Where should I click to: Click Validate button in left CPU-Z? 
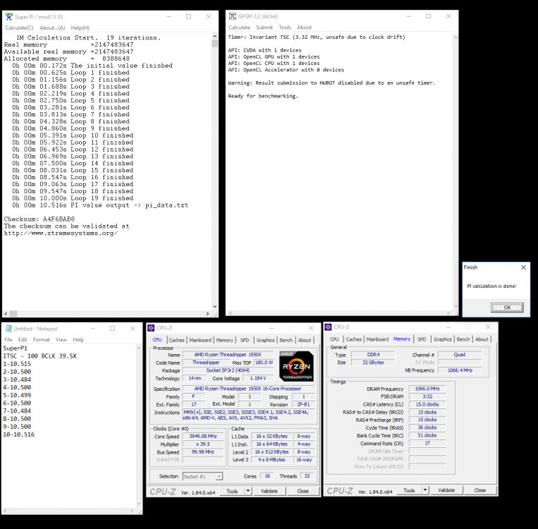(x=269, y=491)
